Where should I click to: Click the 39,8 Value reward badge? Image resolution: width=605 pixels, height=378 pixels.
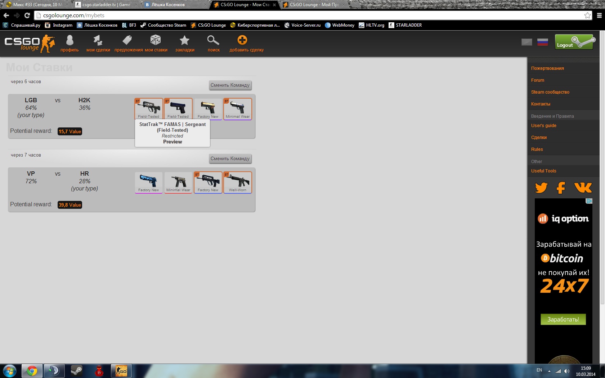click(70, 205)
